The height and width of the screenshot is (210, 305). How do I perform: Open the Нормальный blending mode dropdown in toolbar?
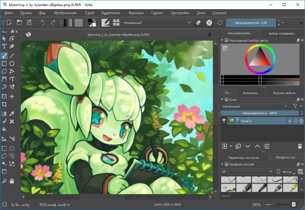point(146,23)
